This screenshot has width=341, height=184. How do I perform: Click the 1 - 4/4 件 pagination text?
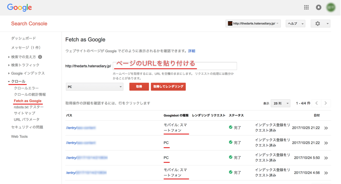(303, 103)
